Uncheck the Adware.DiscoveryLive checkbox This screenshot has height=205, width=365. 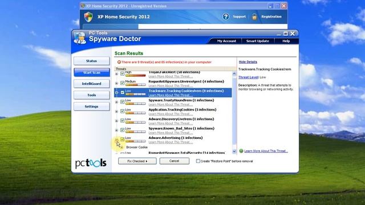click(x=122, y=120)
